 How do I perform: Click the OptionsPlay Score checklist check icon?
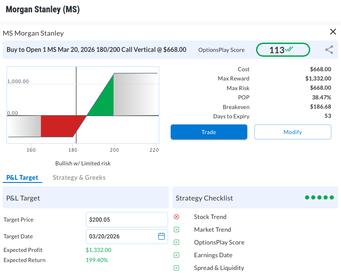pyautogui.click(x=176, y=242)
